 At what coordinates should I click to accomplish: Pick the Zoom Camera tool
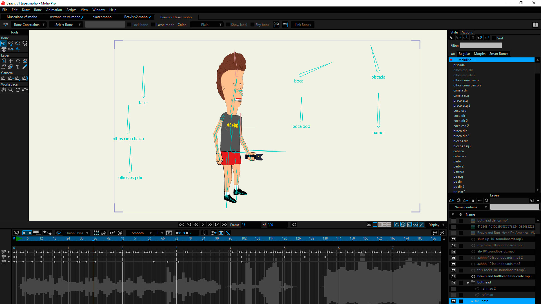click(11, 79)
